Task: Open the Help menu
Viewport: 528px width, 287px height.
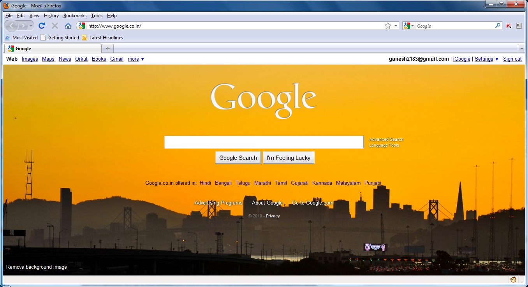Action: 112,16
